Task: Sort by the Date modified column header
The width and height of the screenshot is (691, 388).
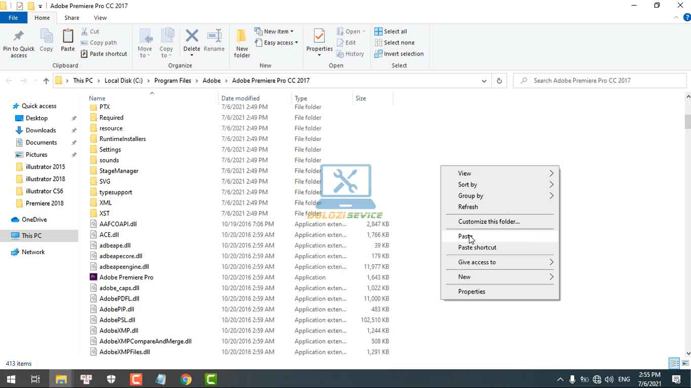Action: (240, 99)
